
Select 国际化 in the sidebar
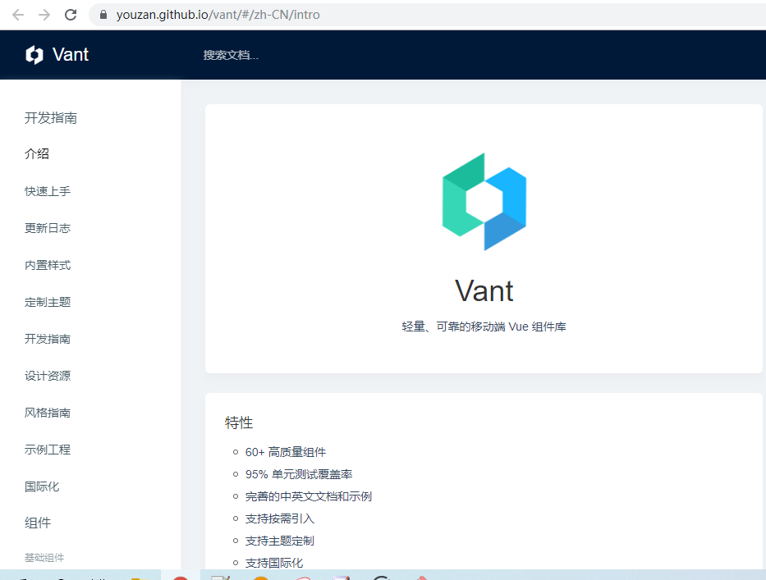point(41,486)
